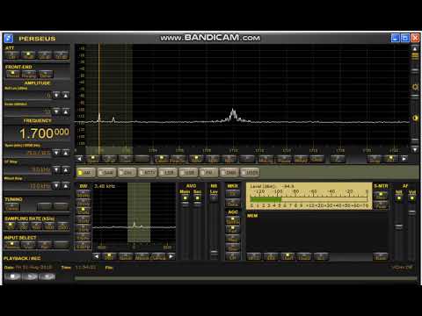The image size is (422, 316).
Task: Select the -30 dB attenuator button
Action: 61,55
